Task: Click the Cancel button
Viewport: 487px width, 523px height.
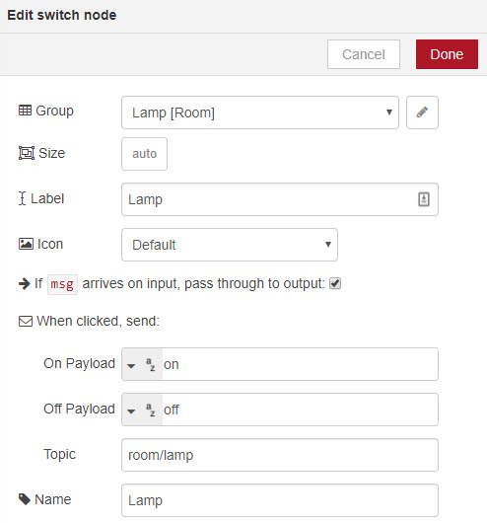Action: [x=364, y=54]
